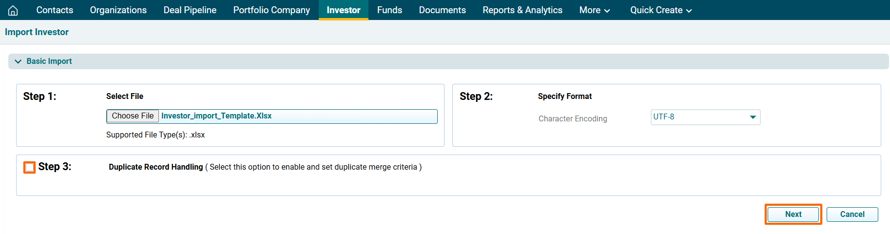The height and width of the screenshot is (234, 890).
Task: Click the Basic Import section title
Action: tap(49, 61)
